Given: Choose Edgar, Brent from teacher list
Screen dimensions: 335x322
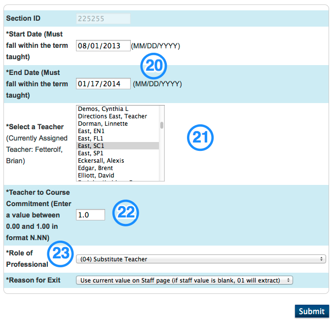Looking at the screenshot, I should pyautogui.click(x=95, y=168).
